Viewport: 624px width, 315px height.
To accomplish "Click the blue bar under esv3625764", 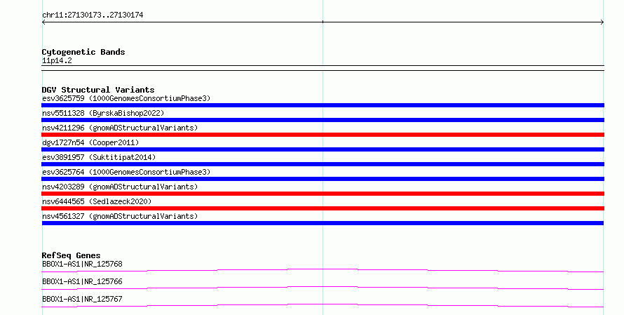I will [323, 179].
